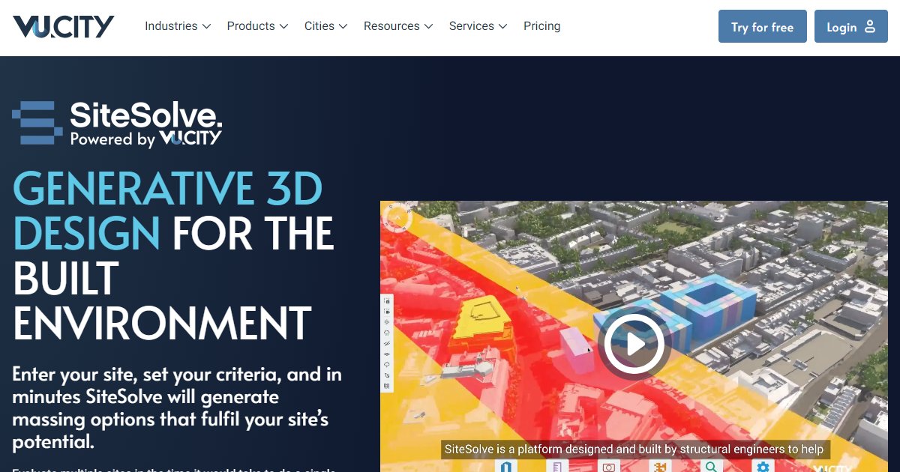Select the 'GENERATIVE 3D DESIGN' heading text
This screenshot has width=900, height=472.
pos(166,211)
